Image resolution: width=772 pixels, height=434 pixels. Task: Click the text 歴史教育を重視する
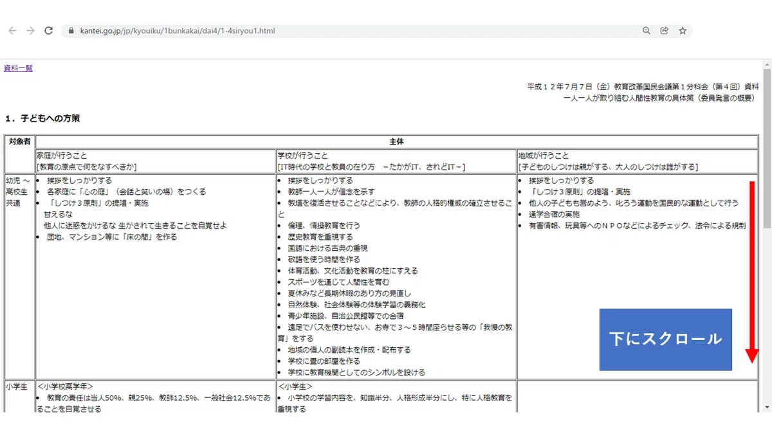click(x=320, y=237)
